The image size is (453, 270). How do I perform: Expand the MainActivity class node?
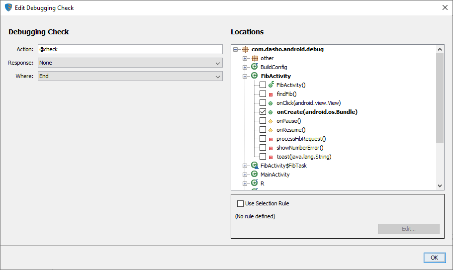245,175
